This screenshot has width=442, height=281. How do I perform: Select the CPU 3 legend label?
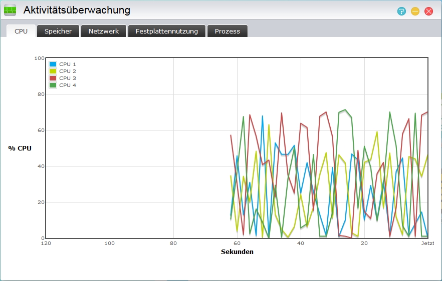(x=67, y=78)
